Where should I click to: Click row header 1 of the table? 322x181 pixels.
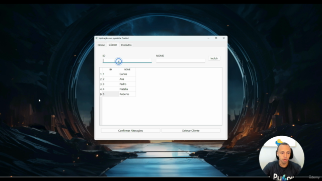click(x=101, y=74)
